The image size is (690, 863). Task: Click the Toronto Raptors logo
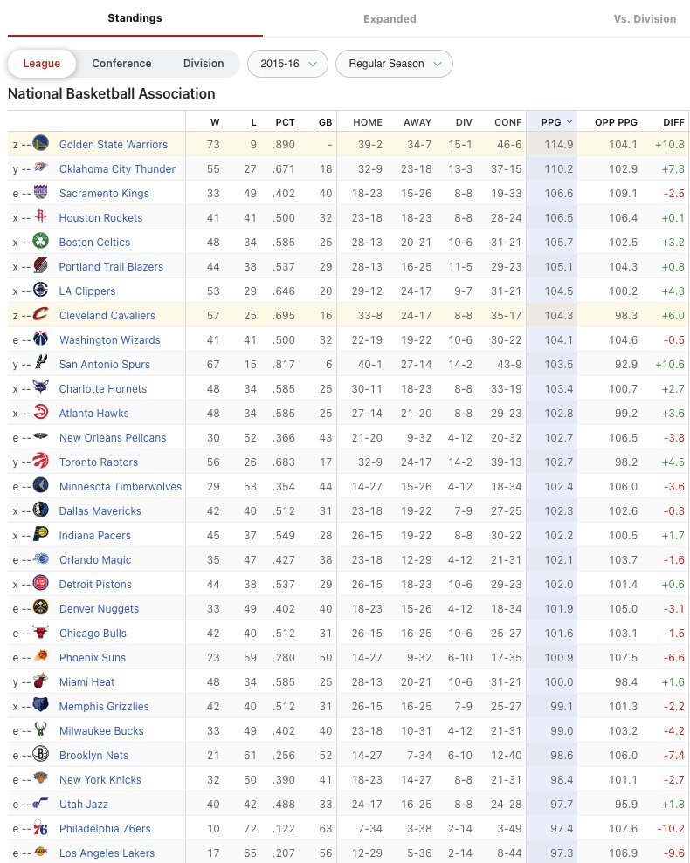(x=40, y=462)
